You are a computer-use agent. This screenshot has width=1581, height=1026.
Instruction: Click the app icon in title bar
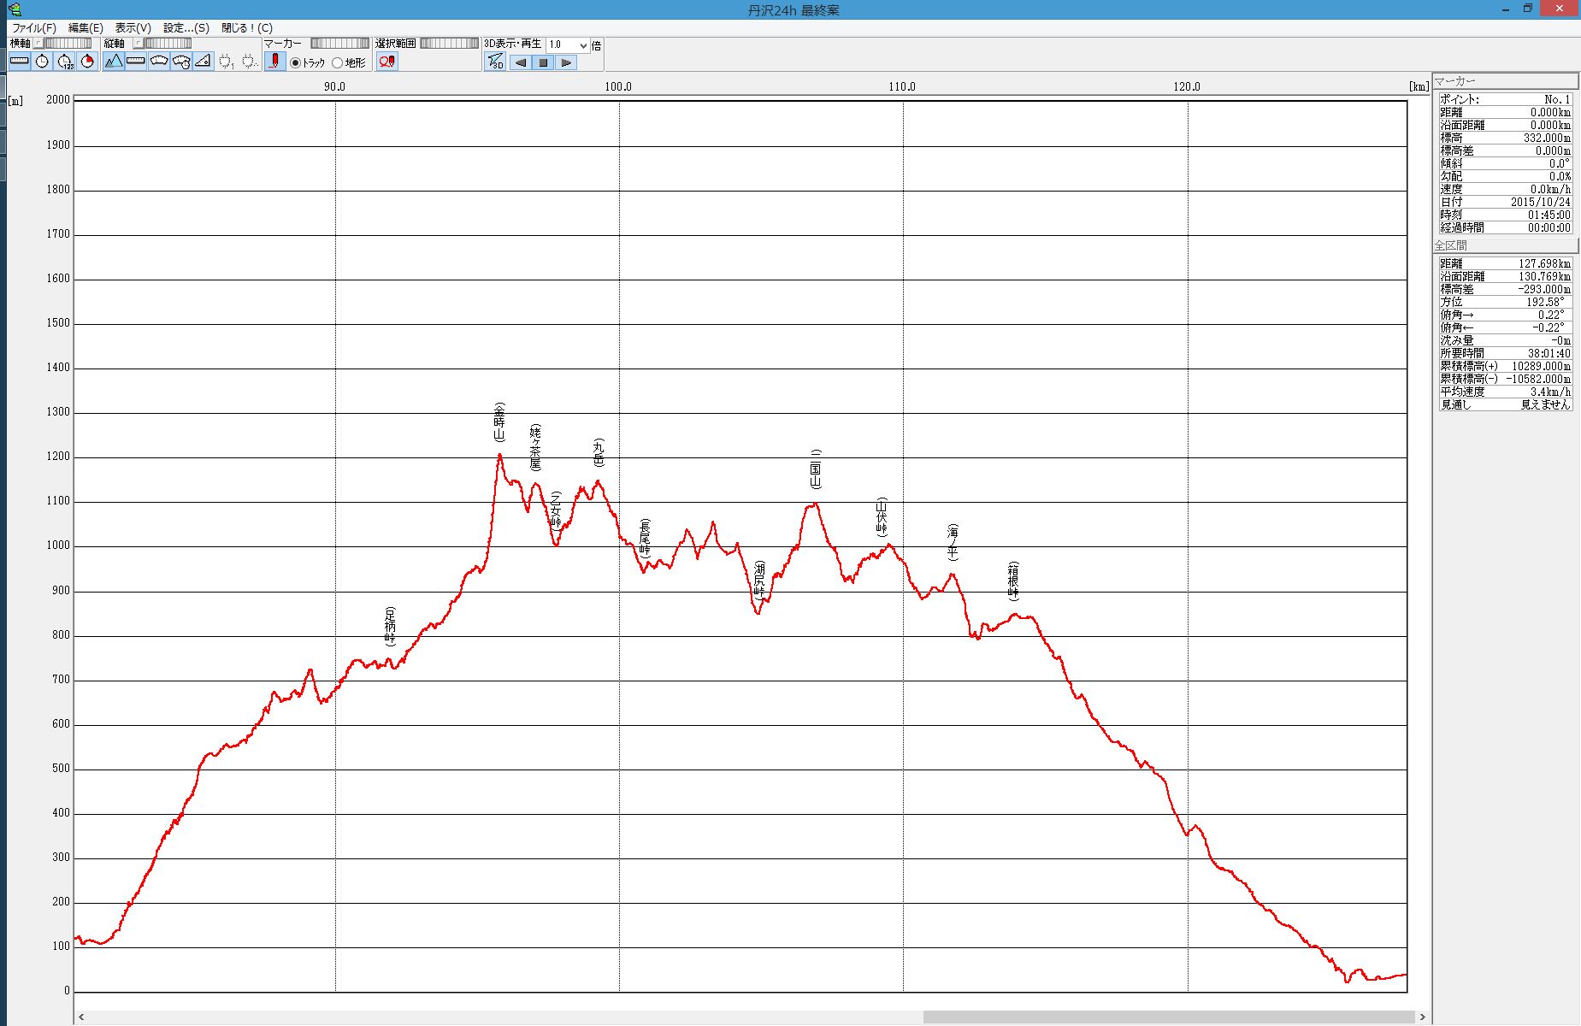[x=14, y=9]
